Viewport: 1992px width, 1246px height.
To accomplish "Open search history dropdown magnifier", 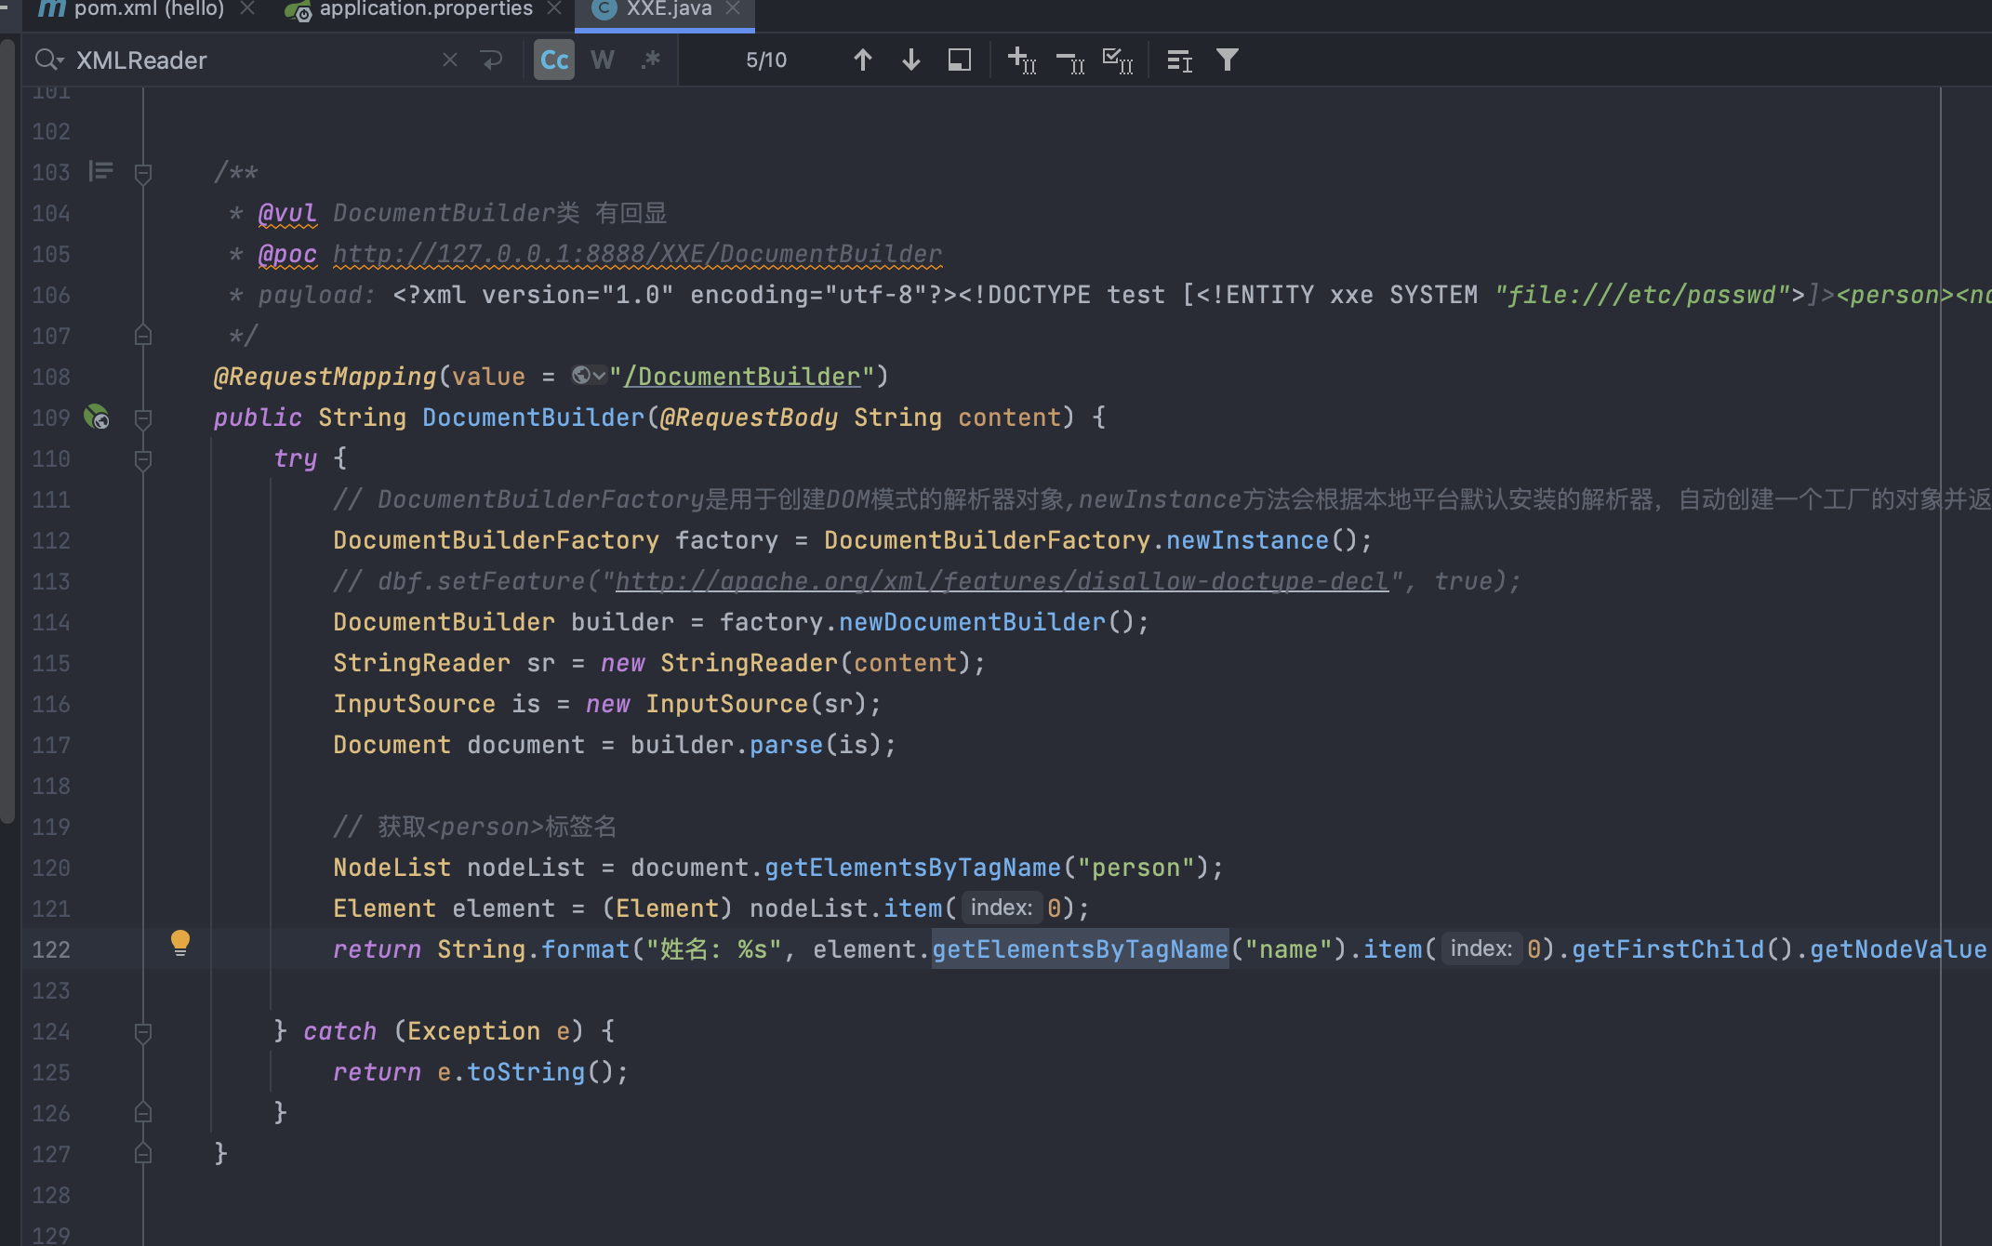I will pyautogui.click(x=48, y=60).
